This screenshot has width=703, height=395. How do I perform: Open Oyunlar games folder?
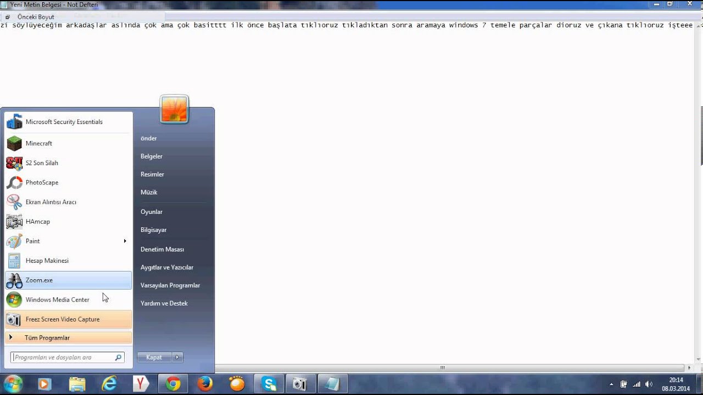point(151,212)
